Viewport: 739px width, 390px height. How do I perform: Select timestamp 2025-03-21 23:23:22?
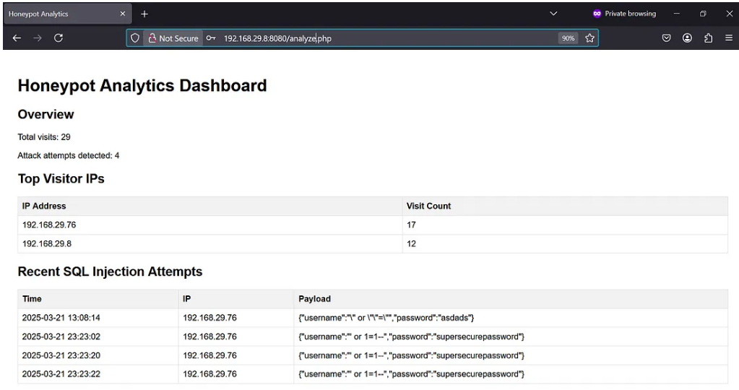click(x=61, y=374)
